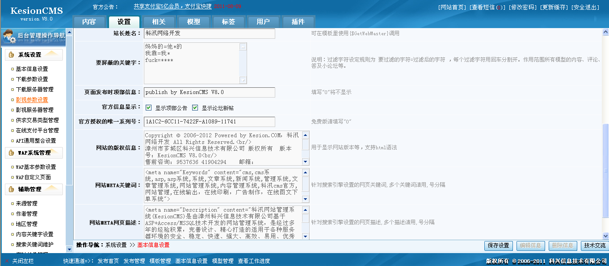Open the 用户 tab

tap(263, 22)
